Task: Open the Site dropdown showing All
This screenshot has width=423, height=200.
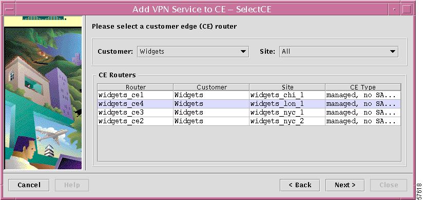Action: [339, 52]
